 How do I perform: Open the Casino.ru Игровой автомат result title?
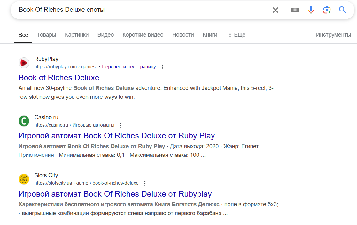[117, 135]
